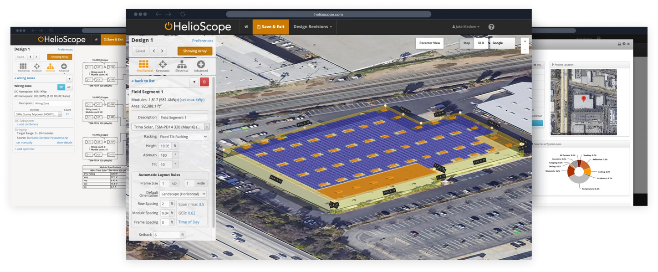Click the Project Location map thumbnail

584,102
